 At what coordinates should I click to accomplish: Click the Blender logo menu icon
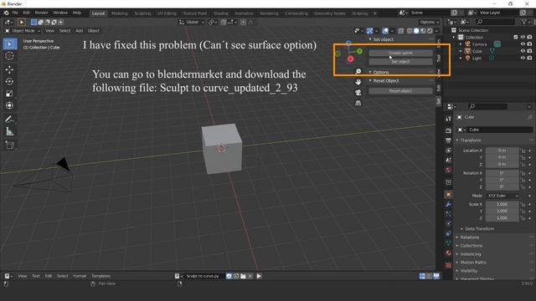6,13
